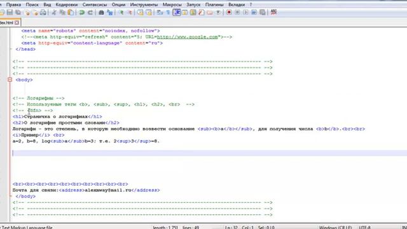
Task: Toggle synchronized vertical scrolling icon
Action: 141,12
